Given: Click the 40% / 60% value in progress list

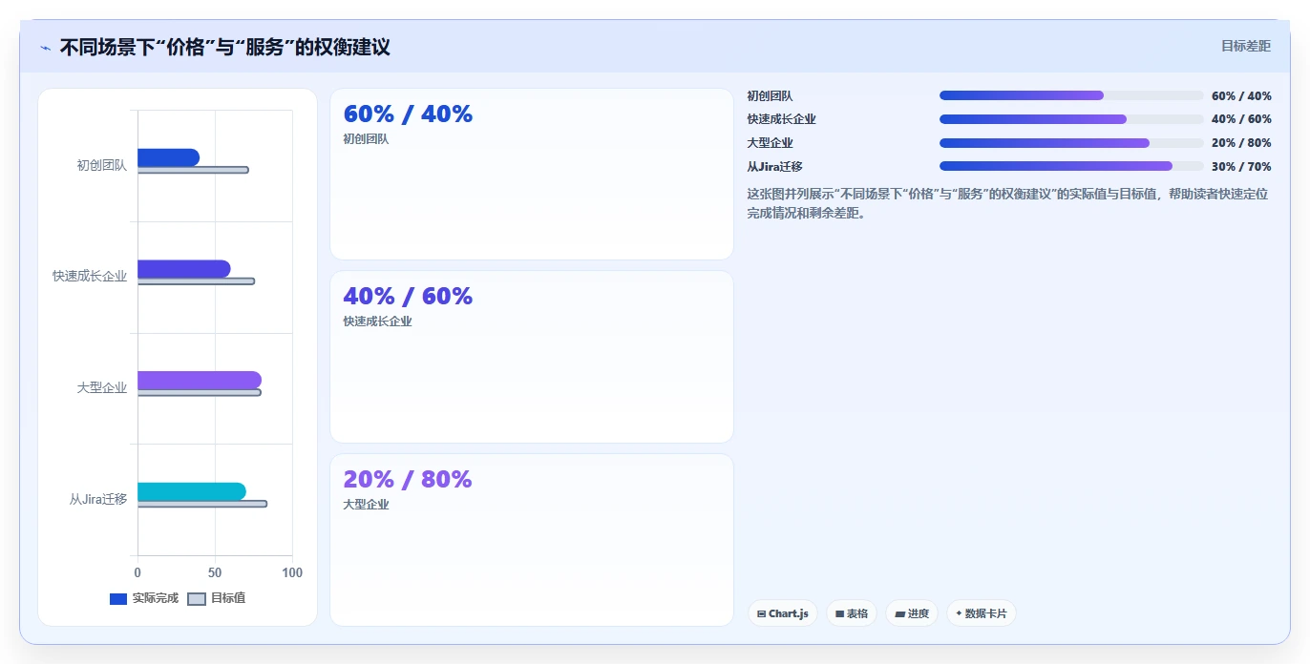Looking at the screenshot, I should 1241,119.
